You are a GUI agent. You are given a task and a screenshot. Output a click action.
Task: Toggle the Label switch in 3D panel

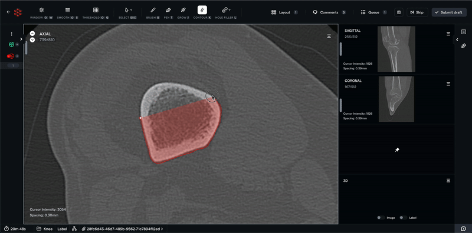404,218
